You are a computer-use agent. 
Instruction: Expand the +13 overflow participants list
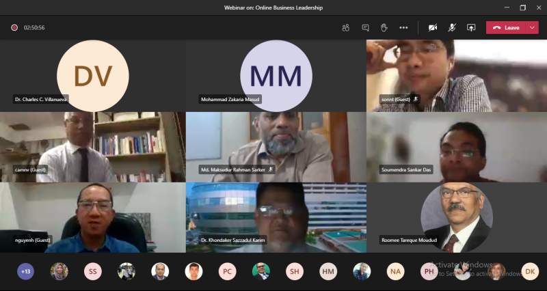(25, 271)
